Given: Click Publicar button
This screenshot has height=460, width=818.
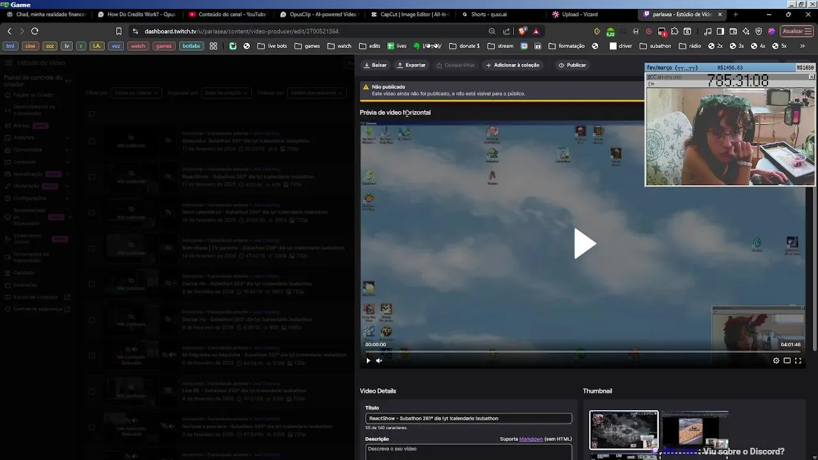Looking at the screenshot, I should (x=572, y=65).
